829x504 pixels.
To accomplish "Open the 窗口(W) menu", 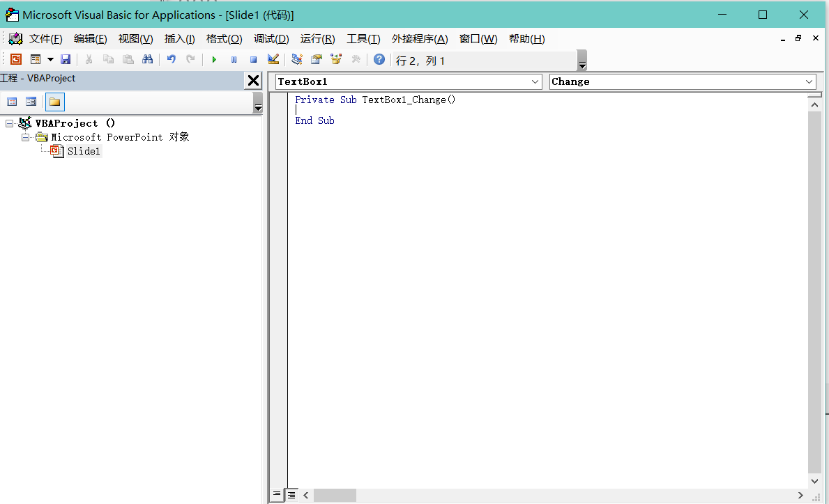I will point(478,39).
